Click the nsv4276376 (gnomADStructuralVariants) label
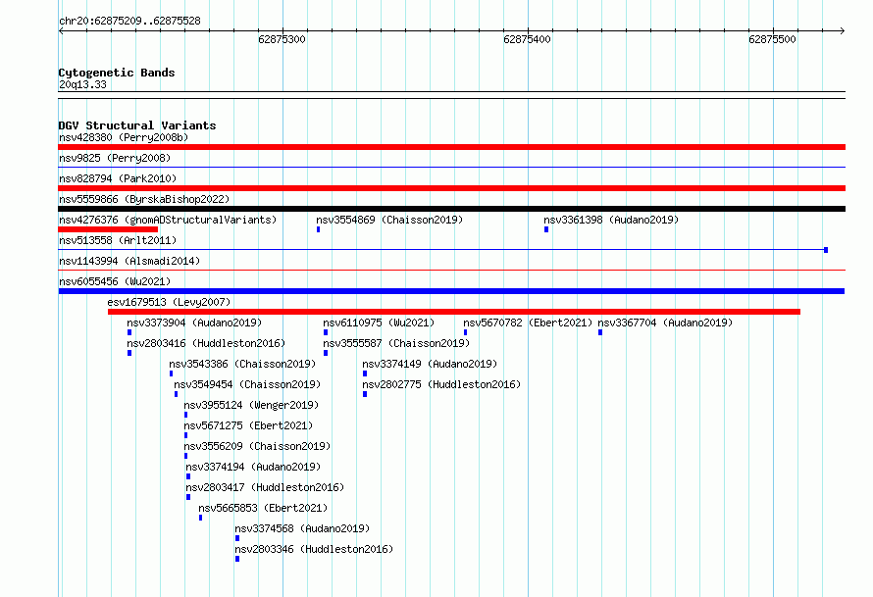The height and width of the screenshot is (597, 873). (168, 220)
